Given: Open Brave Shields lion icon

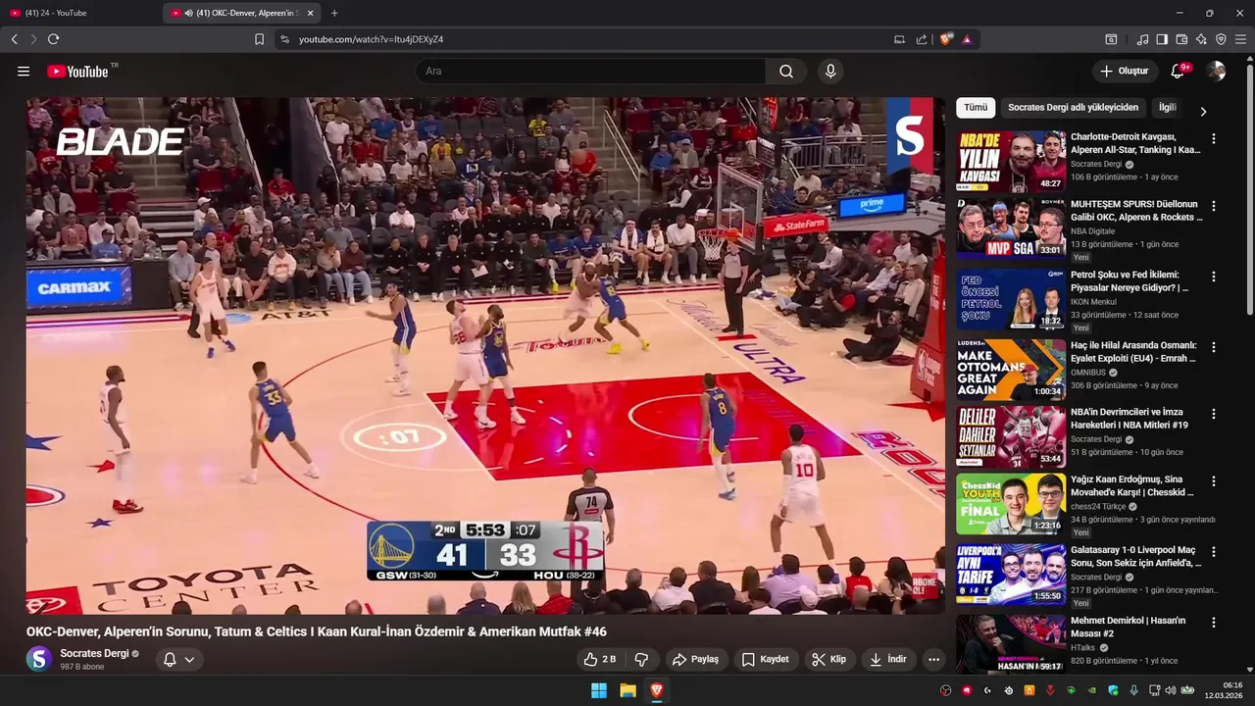Looking at the screenshot, I should click(x=946, y=39).
